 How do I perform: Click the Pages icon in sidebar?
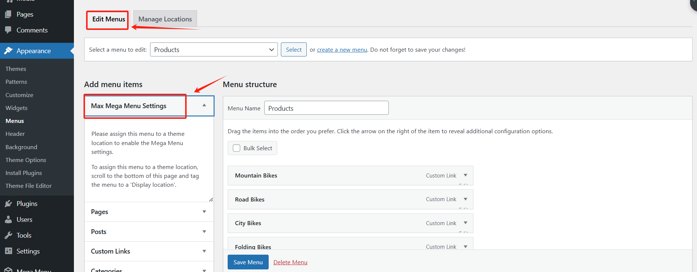tap(8, 14)
